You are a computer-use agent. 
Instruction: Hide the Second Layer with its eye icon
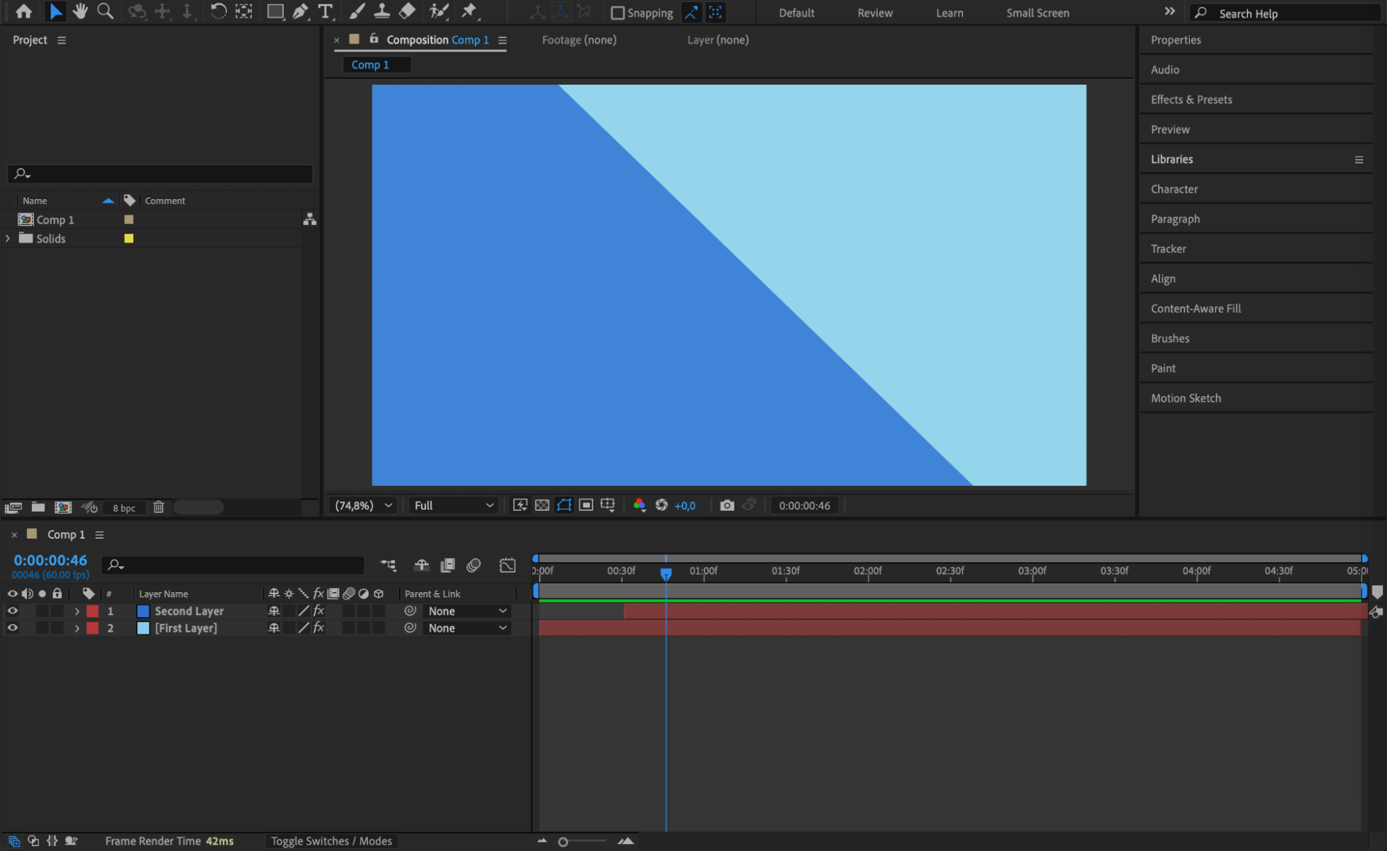point(12,611)
